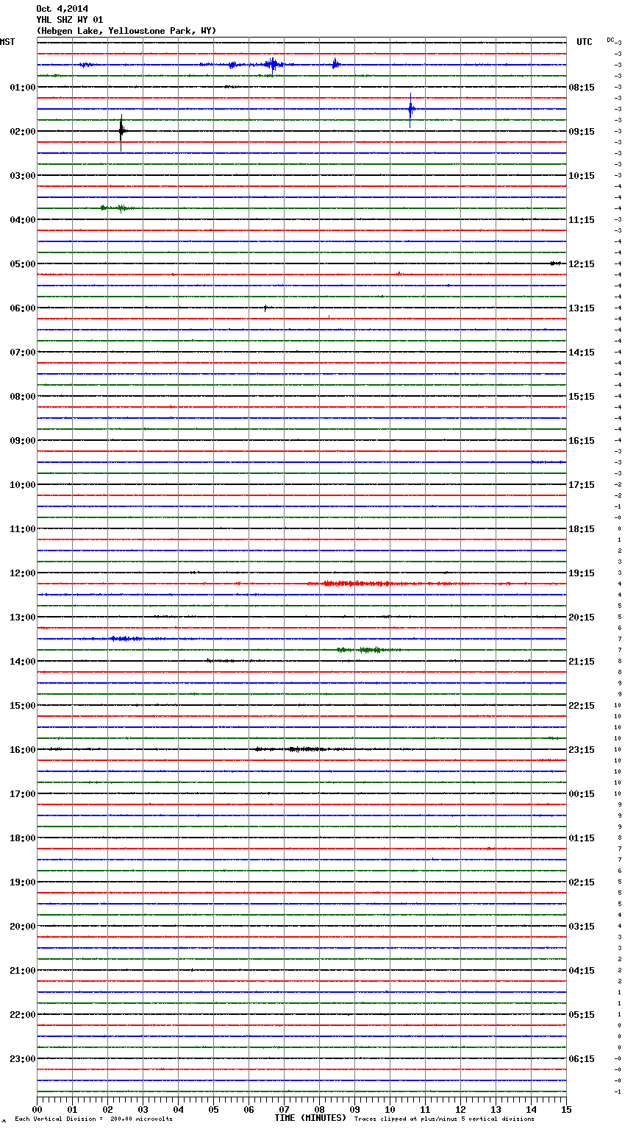Click "Traces clipped at plus/minus 5 vertical divisions" note
625x1129 pixels.
(444, 1119)
